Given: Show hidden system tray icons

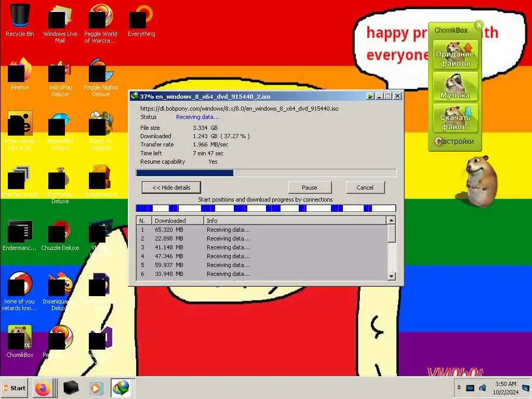Looking at the screenshot, I should [x=459, y=388].
